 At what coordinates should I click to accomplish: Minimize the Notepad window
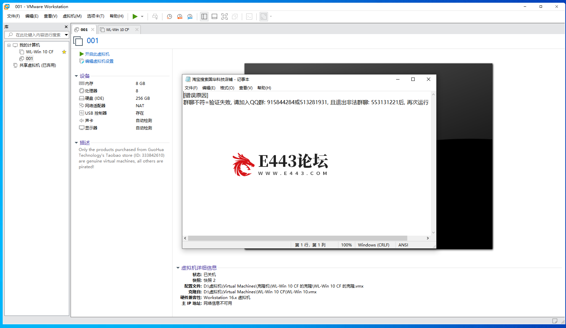pyautogui.click(x=398, y=79)
